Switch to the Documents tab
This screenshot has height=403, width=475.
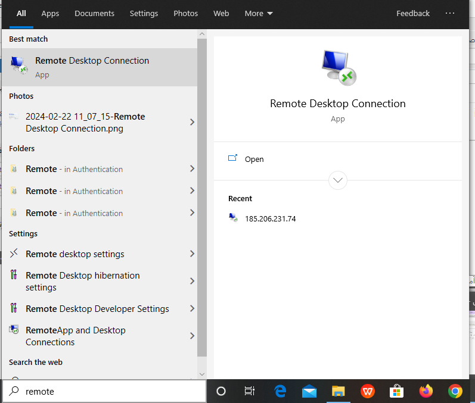(x=95, y=13)
